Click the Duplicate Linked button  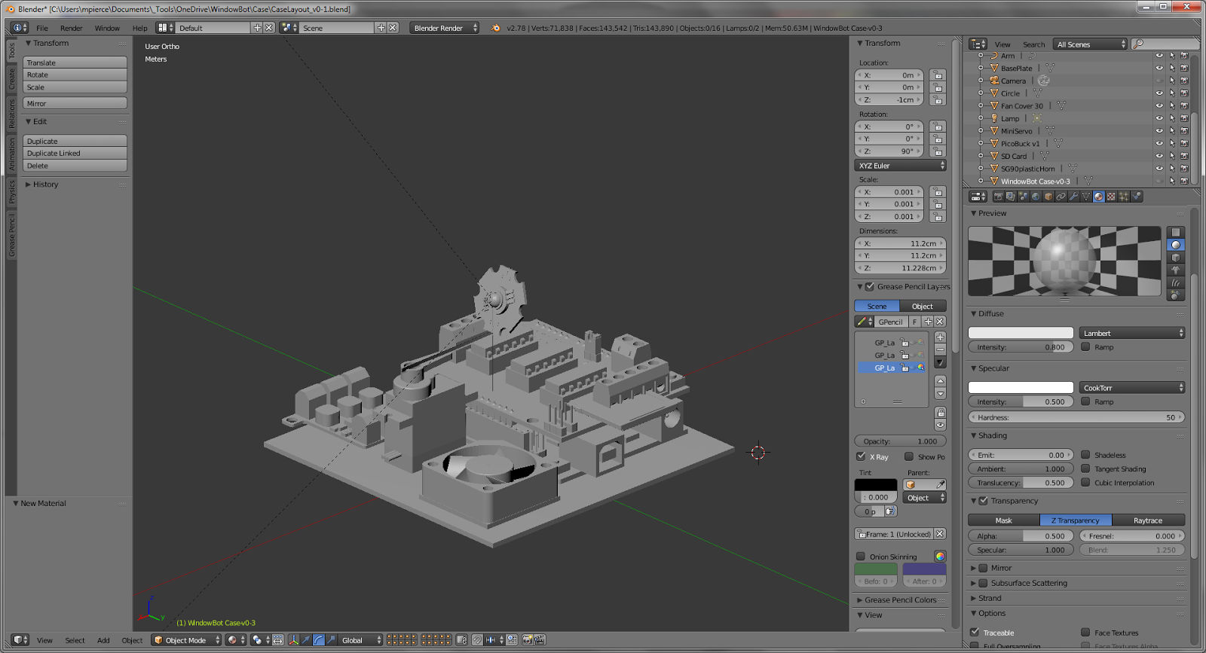75,154
